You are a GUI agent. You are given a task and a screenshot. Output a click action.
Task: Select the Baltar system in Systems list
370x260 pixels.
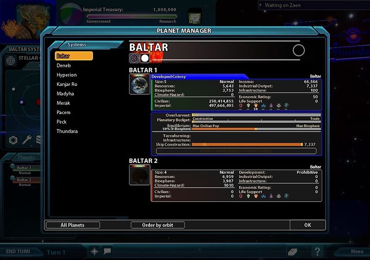(73, 56)
